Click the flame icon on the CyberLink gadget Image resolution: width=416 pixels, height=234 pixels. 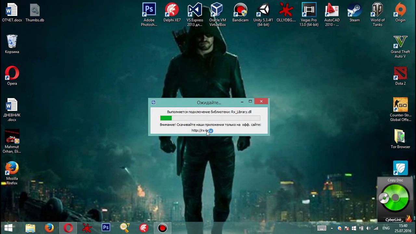(409, 219)
